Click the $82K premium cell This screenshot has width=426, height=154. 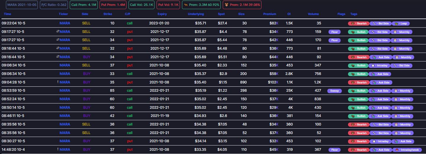coord(274,23)
